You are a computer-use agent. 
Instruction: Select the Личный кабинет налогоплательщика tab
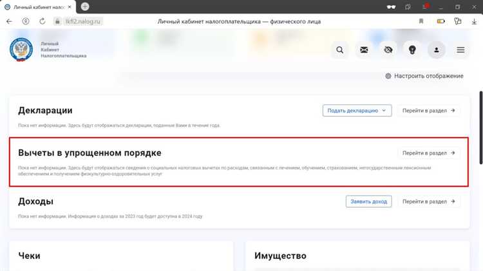(39, 7)
